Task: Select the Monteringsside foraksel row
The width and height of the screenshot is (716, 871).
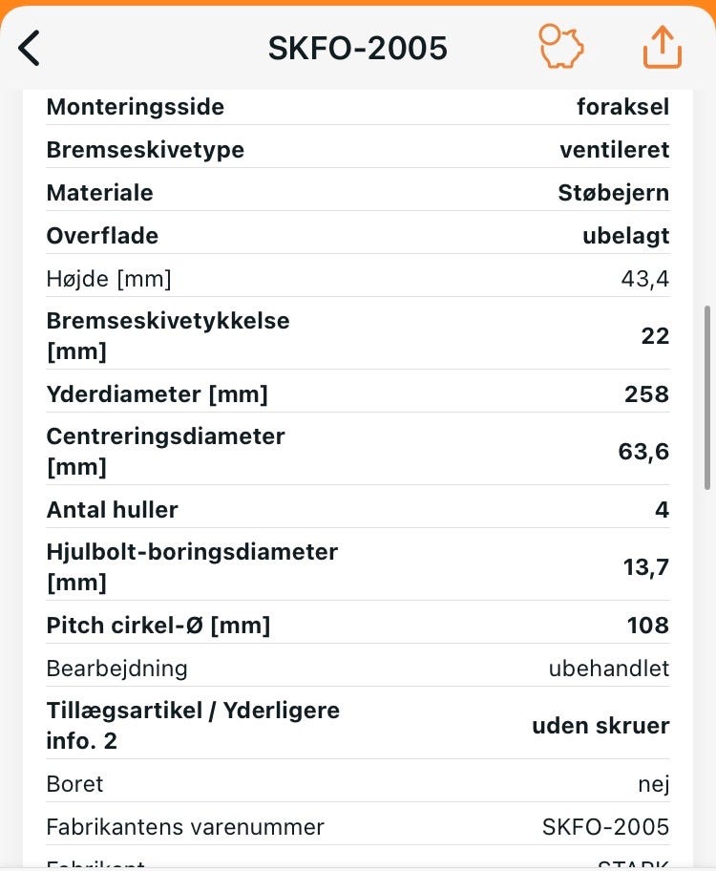Action: 358,107
